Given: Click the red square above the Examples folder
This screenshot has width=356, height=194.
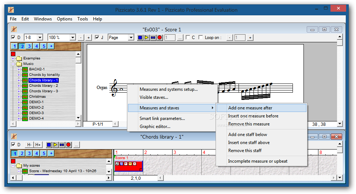Looking at the screenshot, I should pyautogui.click(x=13, y=54).
